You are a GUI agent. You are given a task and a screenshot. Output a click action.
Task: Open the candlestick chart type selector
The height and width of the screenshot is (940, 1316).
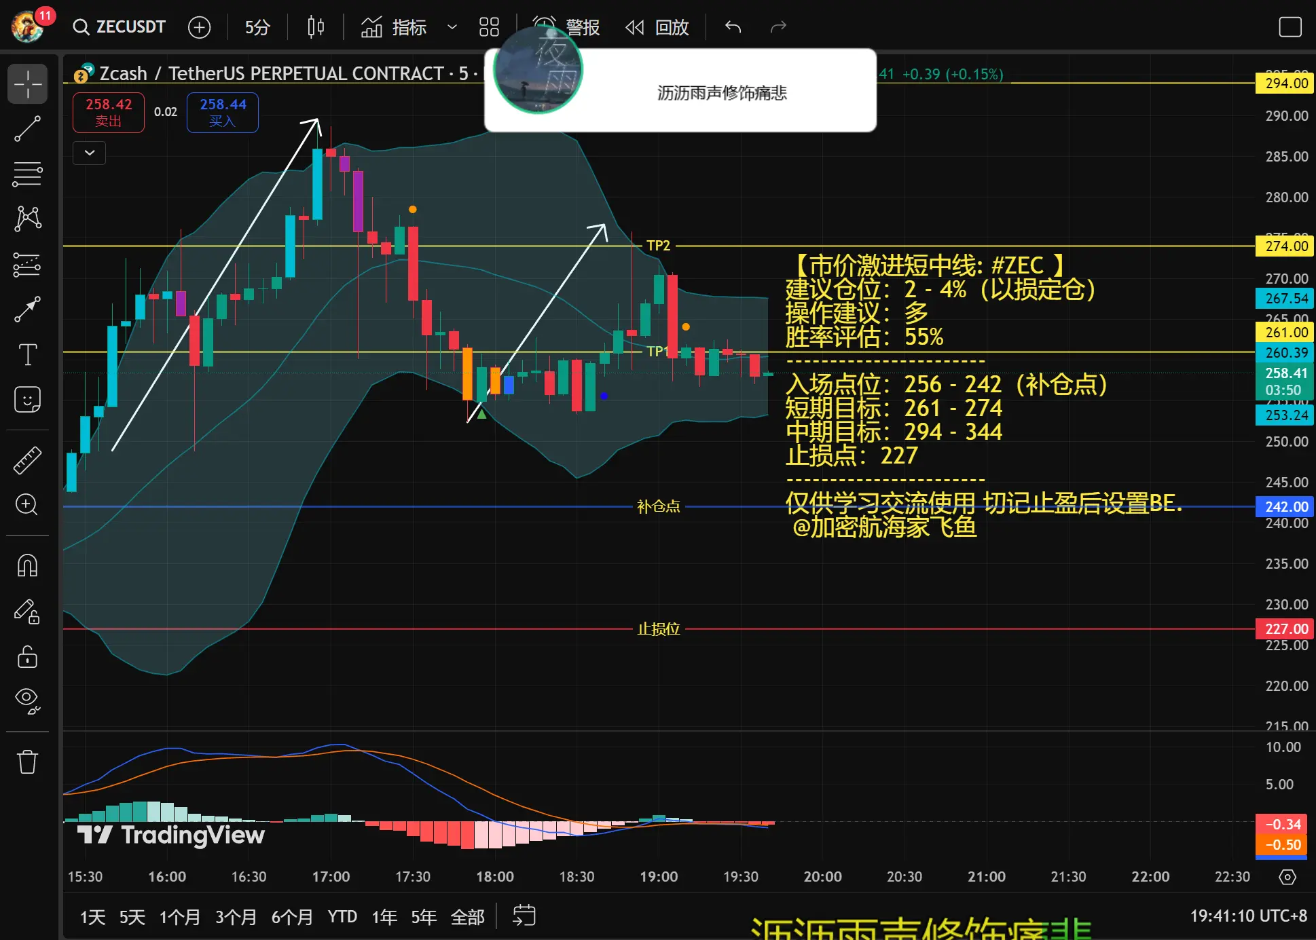tap(316, 27)
